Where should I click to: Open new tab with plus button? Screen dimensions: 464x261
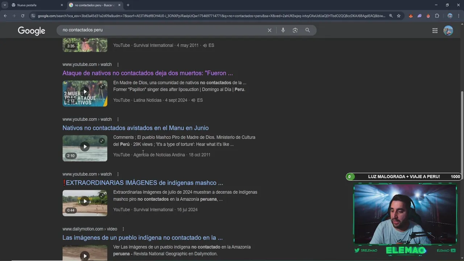128,5
